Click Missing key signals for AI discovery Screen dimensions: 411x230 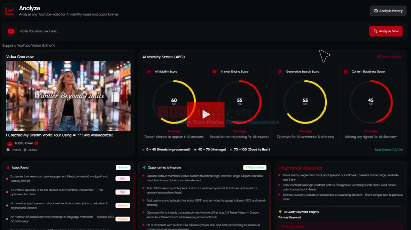tap(371, 137)
